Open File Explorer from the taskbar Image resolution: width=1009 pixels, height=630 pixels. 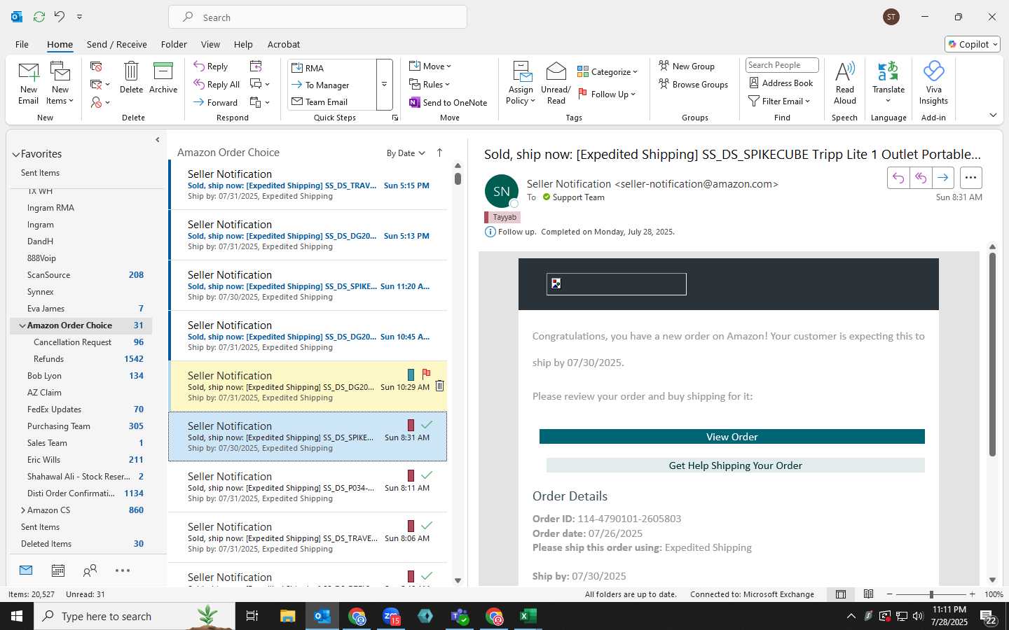point(288,616)
